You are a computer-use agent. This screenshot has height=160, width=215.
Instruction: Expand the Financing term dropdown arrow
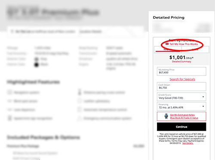[x=203, y=107]
